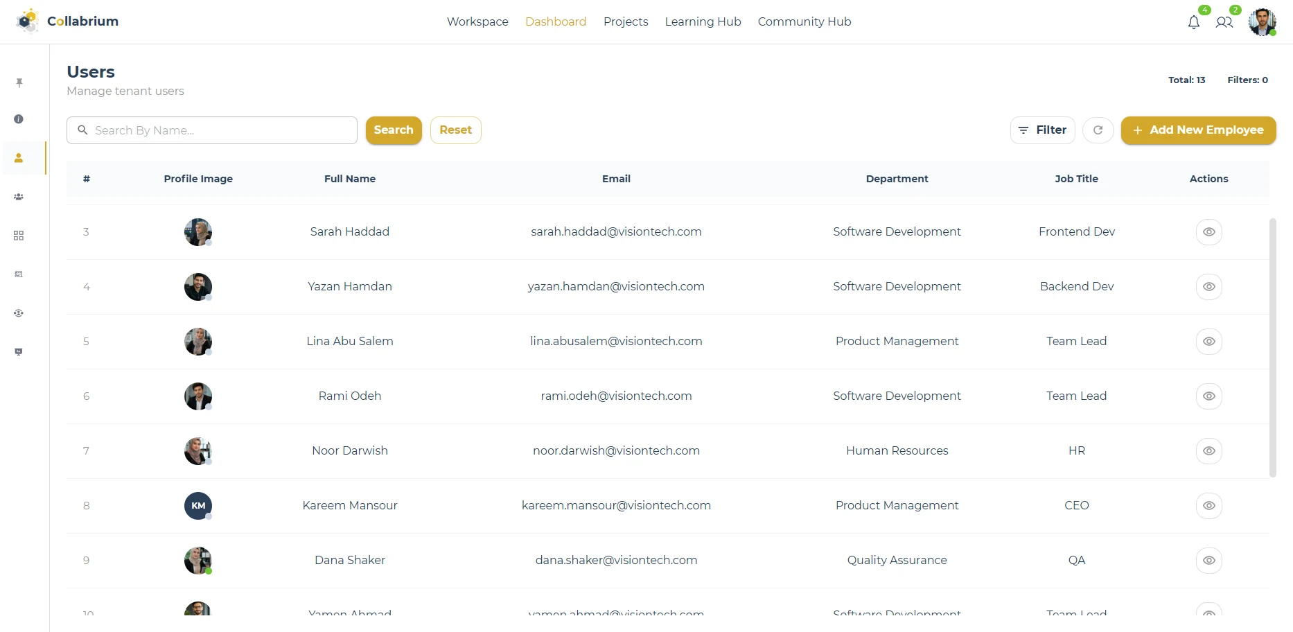View Rami Odeh's details with the eye icon
This screenshot has height=632, width=1293.
tap(1208, 396)
